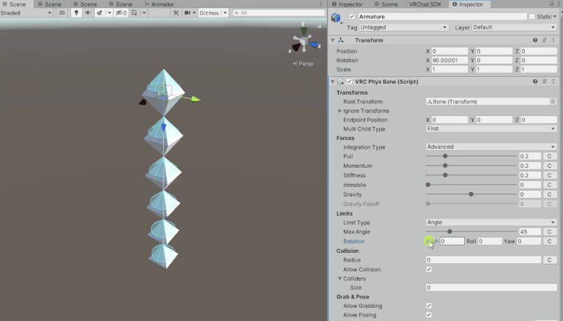Uncheck the Armature active checkbox

coord(352,16)
